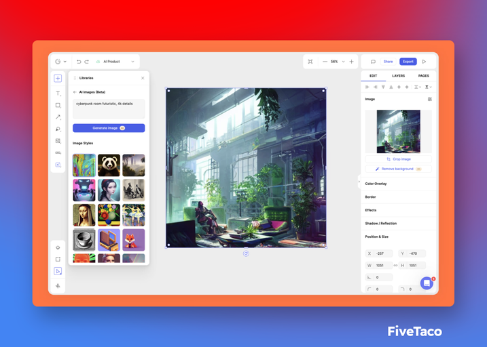Click the back arrow beside AI Images (Beta)
Screen dimensions: 487x347
75,92
